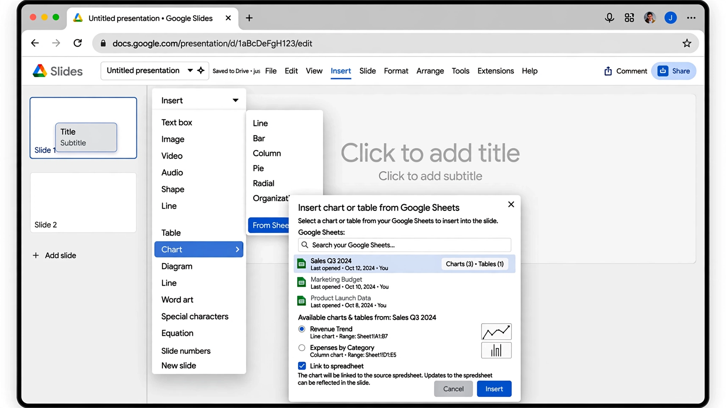Open the Slide menu
726x408 pixels.
367,71
